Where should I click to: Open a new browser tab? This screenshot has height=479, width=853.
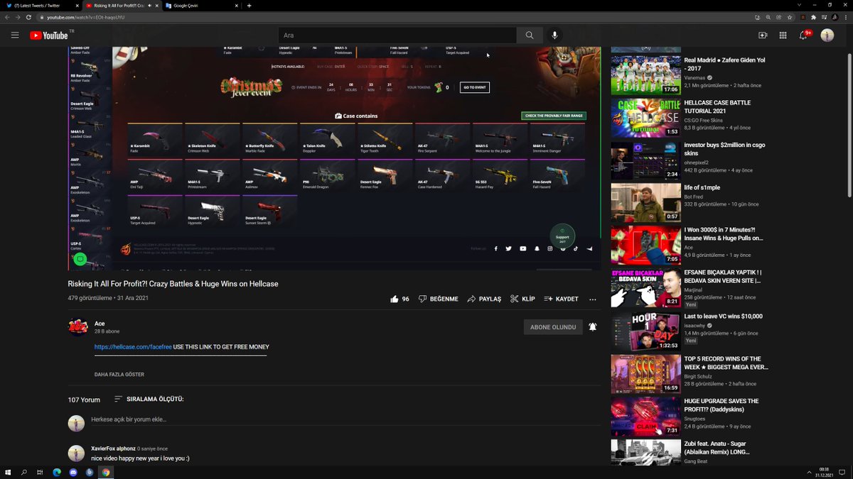(249, 5)
